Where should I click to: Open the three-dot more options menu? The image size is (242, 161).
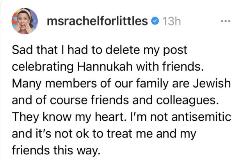pos(226,21)
